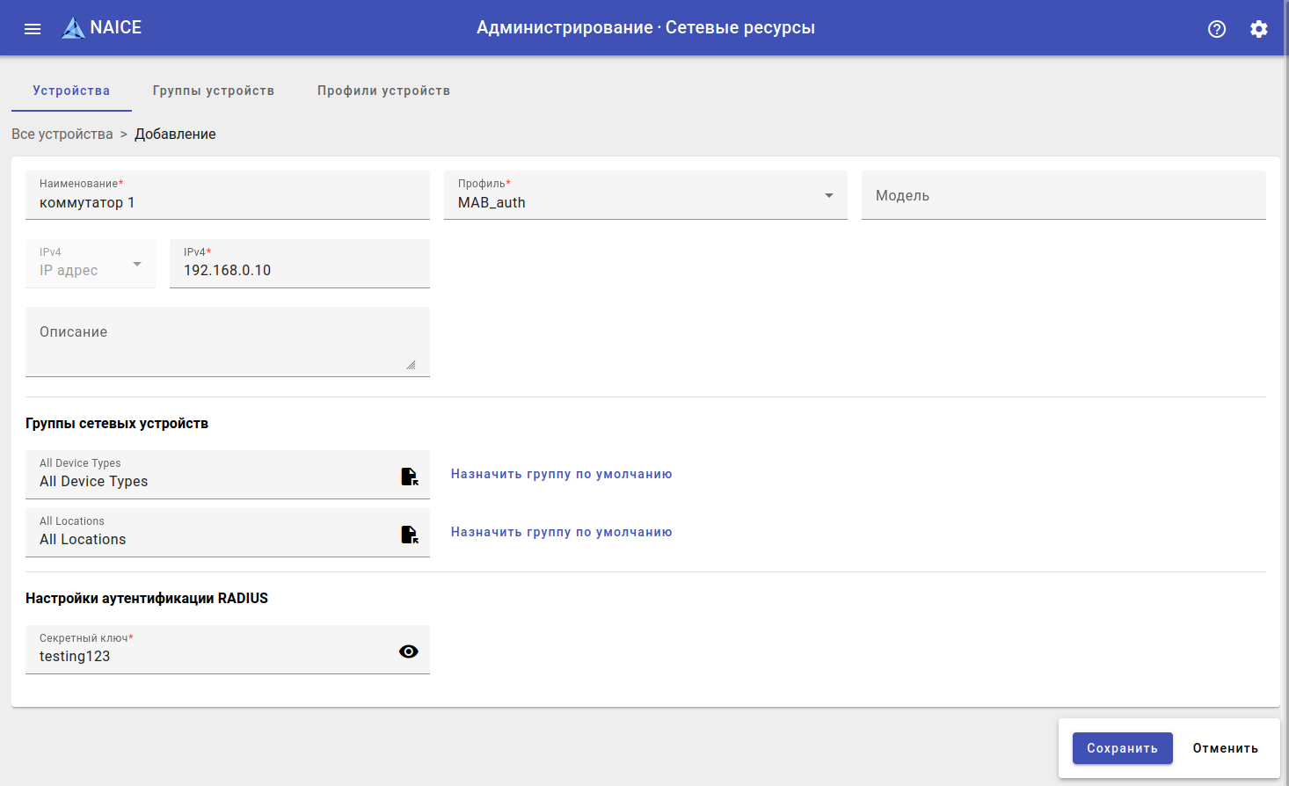1289x786 pixels.
Task: Open the settings gear icon
Action: coord(1259,29)
